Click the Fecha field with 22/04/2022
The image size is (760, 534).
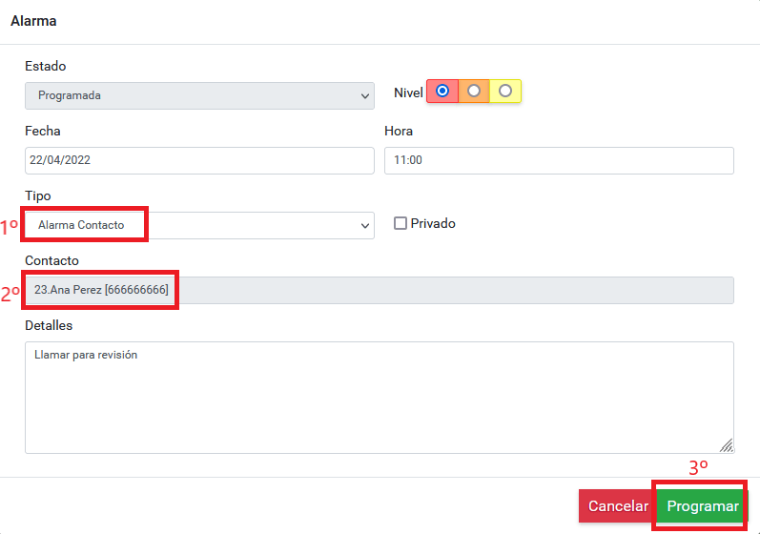[x=199, y=160]
